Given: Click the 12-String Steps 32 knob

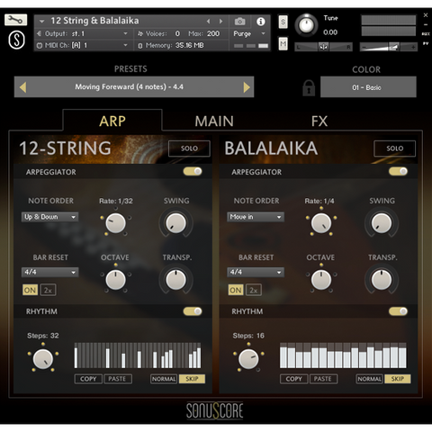Looking at the screenshot, I should 43,359.
